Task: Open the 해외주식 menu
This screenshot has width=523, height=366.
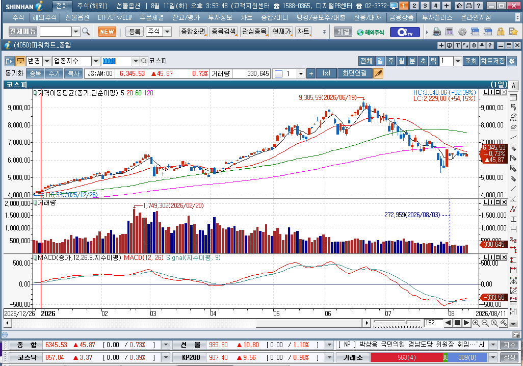Action: (x=44, y=17)
